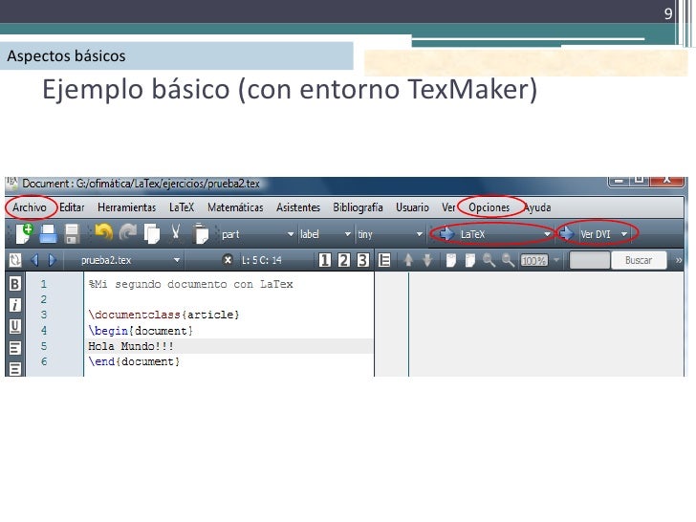The height and width of the screenshot is (522, 696).
Task: Expand the 'part' sectioning dropdown
Action: (291, 234)
